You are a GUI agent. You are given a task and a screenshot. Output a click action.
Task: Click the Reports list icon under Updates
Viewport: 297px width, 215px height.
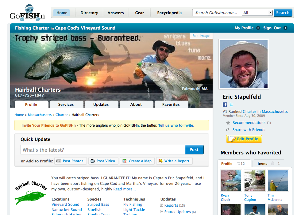point(162,205)
